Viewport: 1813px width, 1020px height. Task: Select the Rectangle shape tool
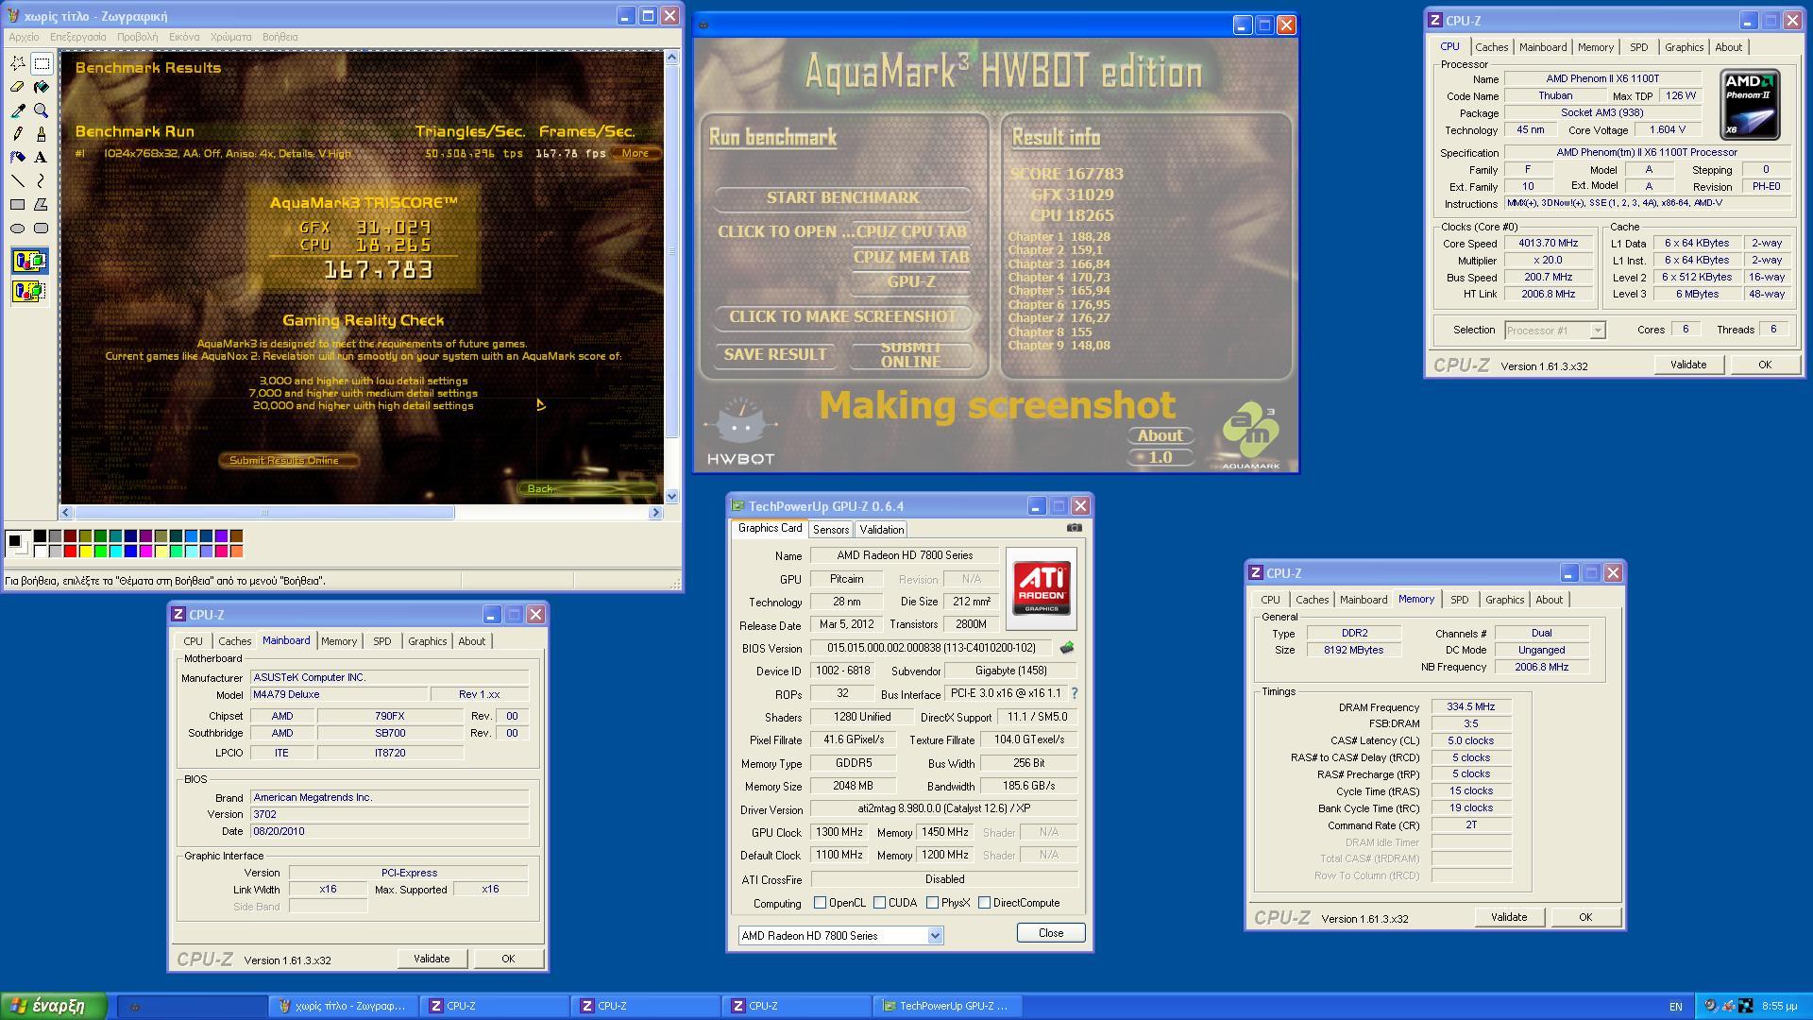click(x=18, y=205)
